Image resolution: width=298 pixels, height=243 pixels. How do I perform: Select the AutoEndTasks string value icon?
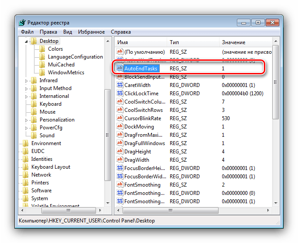pos(120,68)
